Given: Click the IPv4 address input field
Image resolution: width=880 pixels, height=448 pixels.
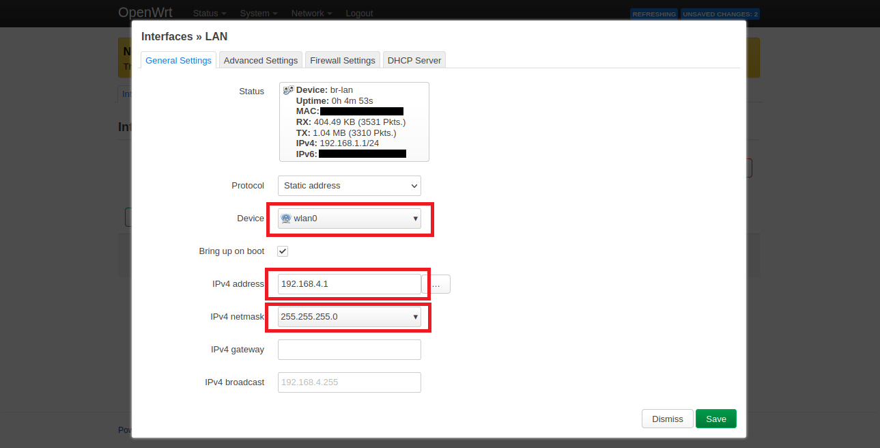Looking at the screenshot, I should click(350, 284).
